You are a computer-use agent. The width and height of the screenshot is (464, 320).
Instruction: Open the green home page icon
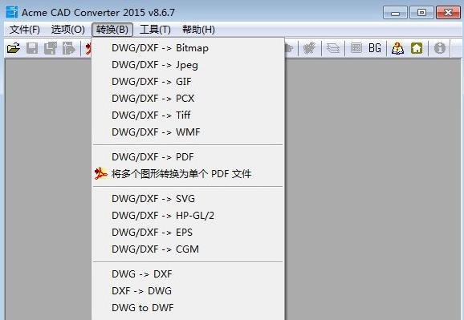pyautogui.click(x=417, y=48)
